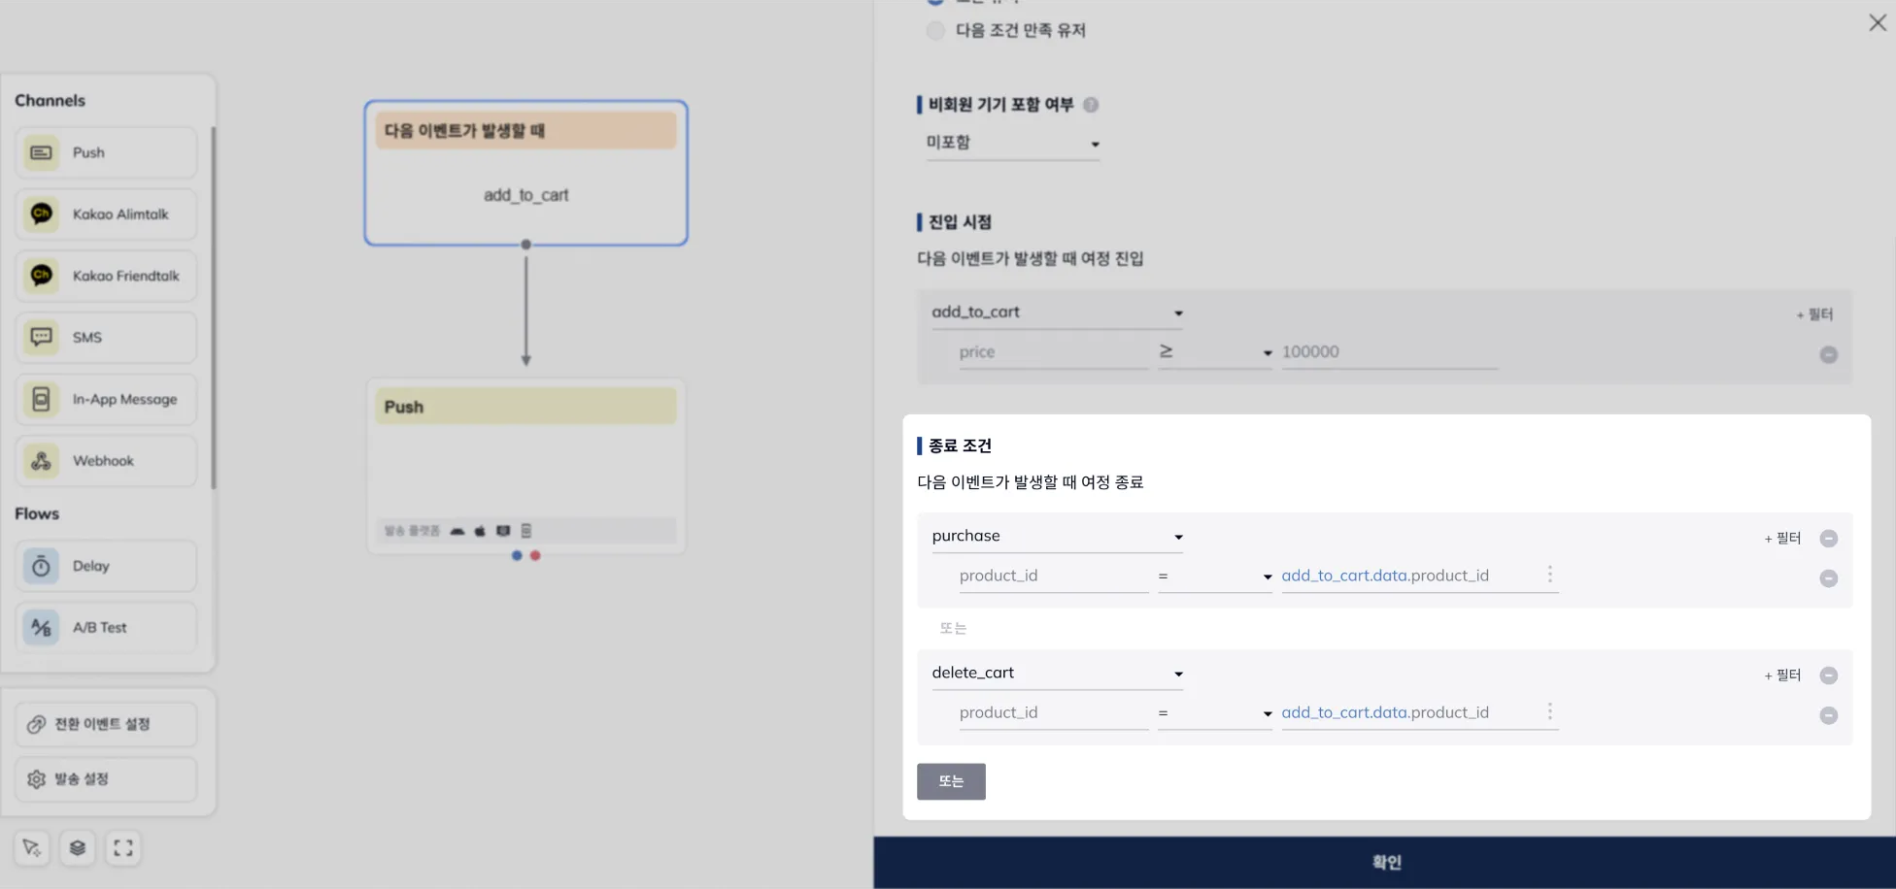Click purchase add_to_cart.data.product_id value
Screen dimensions: 1896x889
tap(1384, 576)
